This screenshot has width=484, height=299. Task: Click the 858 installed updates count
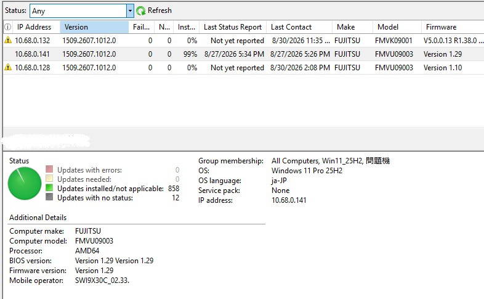tap(174, 189)
